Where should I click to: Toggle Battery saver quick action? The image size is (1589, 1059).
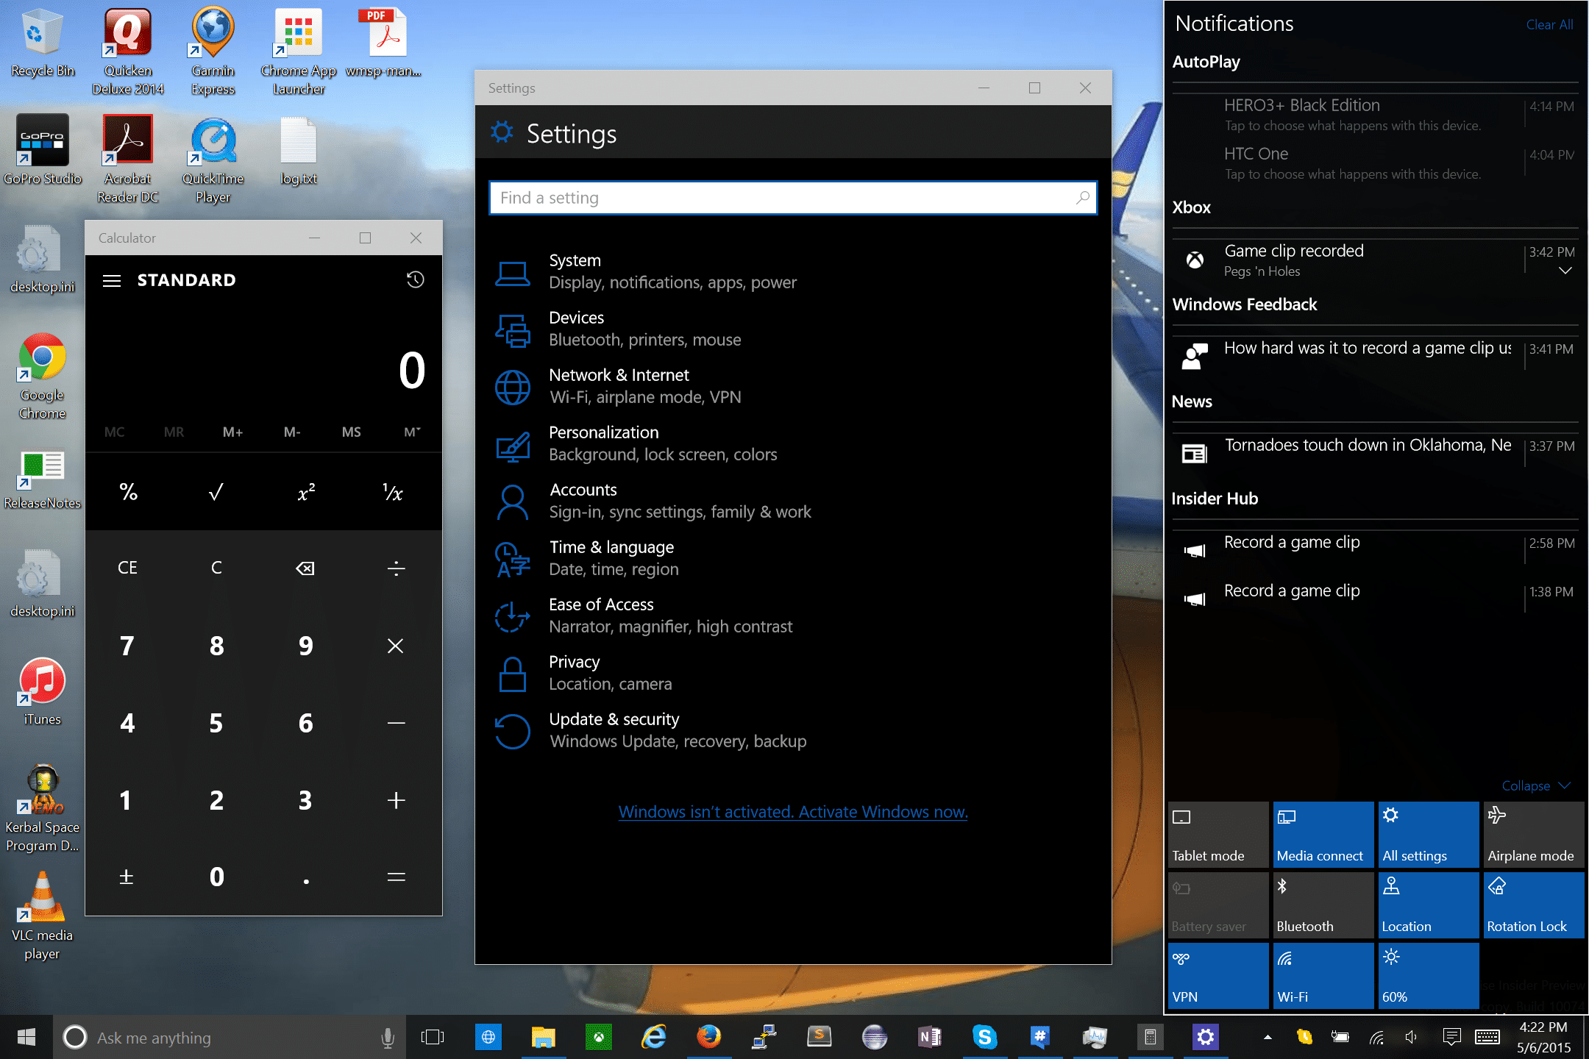click(x=1217, y=905)
